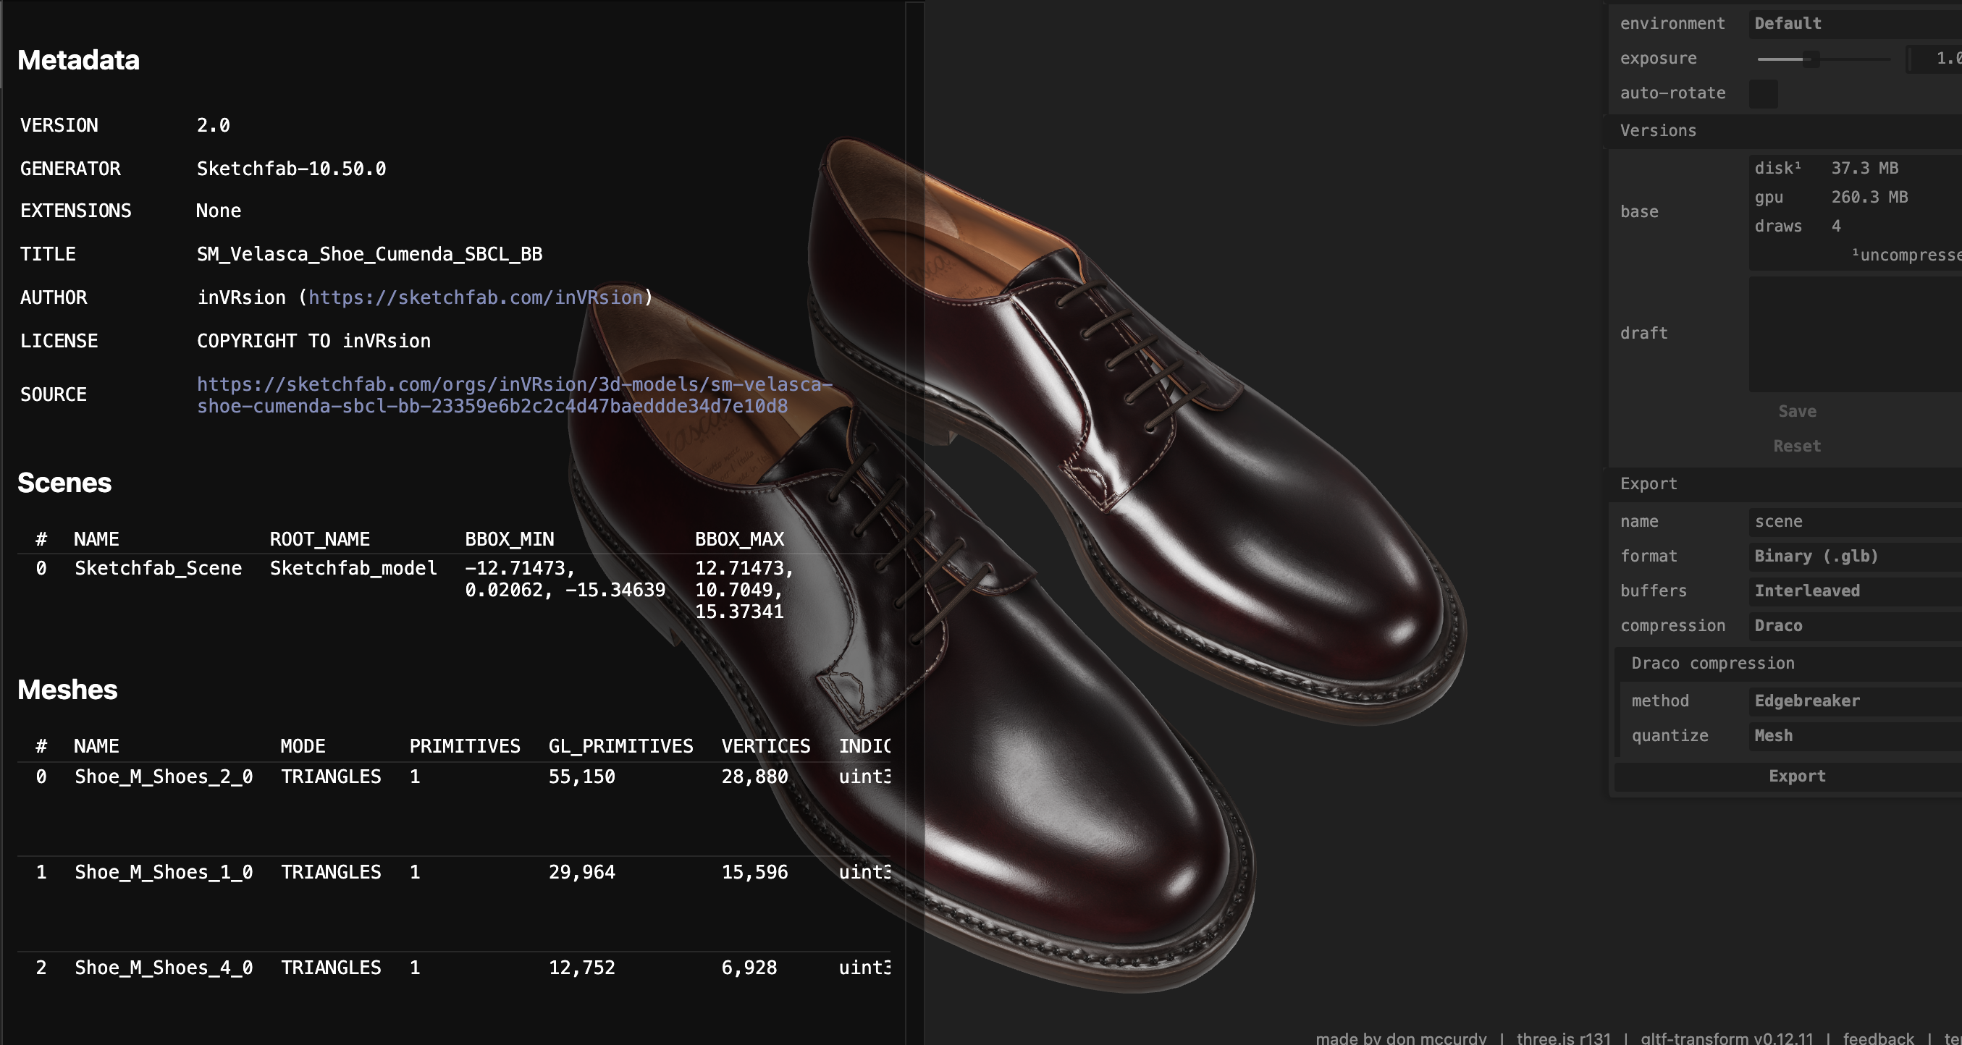Open the gltf-transform v0.12.11 link
The image size is (1962, 1045).
click(1726, 1038)
